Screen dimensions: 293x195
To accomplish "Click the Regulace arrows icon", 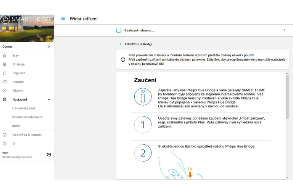I will (x=5, y=73).
